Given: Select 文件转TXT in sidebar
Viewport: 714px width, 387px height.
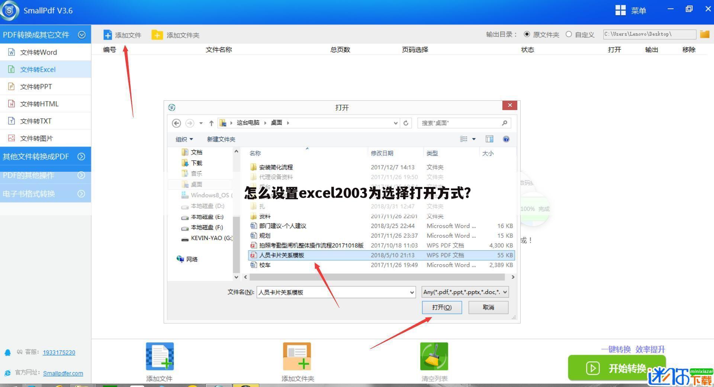Looking at the screenshot, I should (45, 121).
